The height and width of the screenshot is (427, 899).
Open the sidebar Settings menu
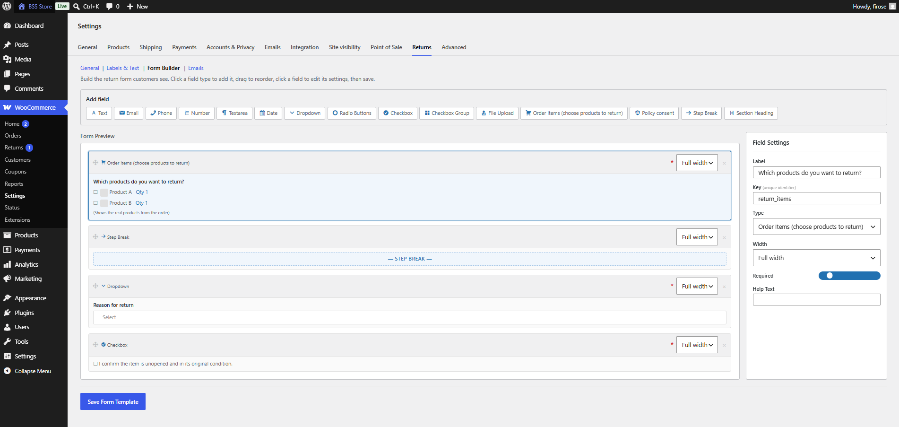click(34, 356)
